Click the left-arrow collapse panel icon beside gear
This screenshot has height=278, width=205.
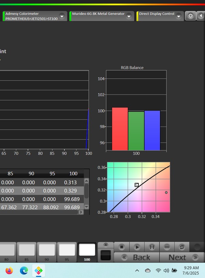click(201, 16)
